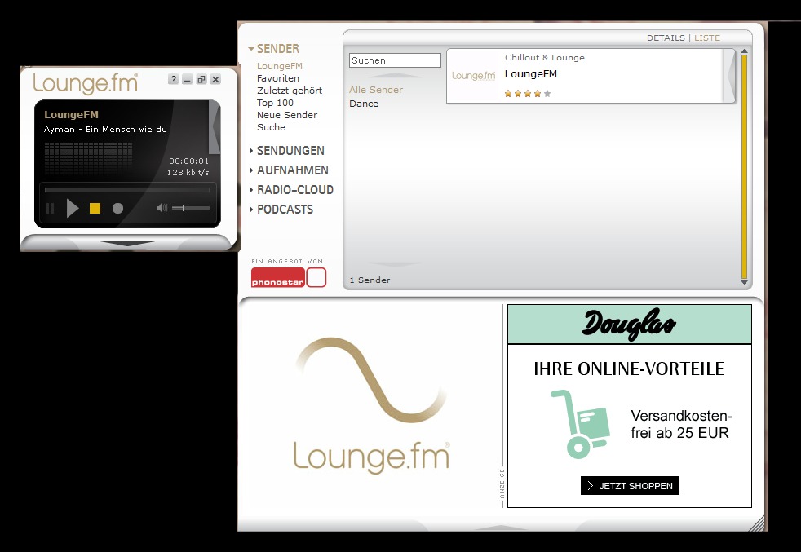801x552 pixels.
Task: Start playback with the play button
Action: (73, 209)
